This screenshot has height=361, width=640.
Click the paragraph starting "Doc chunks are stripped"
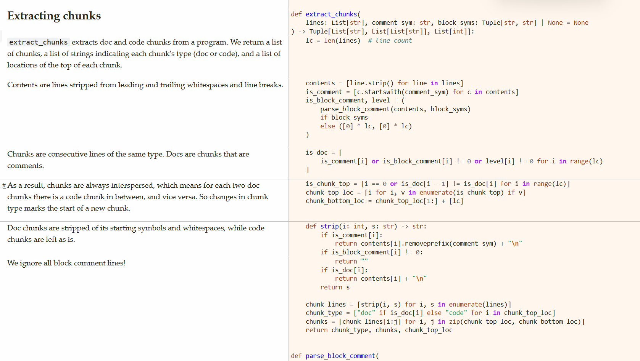point(136,234)
